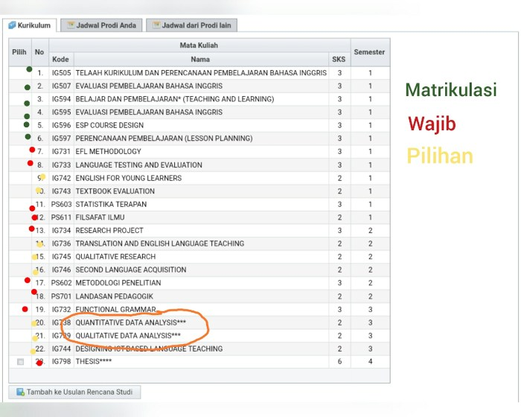
Task: Click the Kurikulum tab cube icon
Action: coord(12,25)
